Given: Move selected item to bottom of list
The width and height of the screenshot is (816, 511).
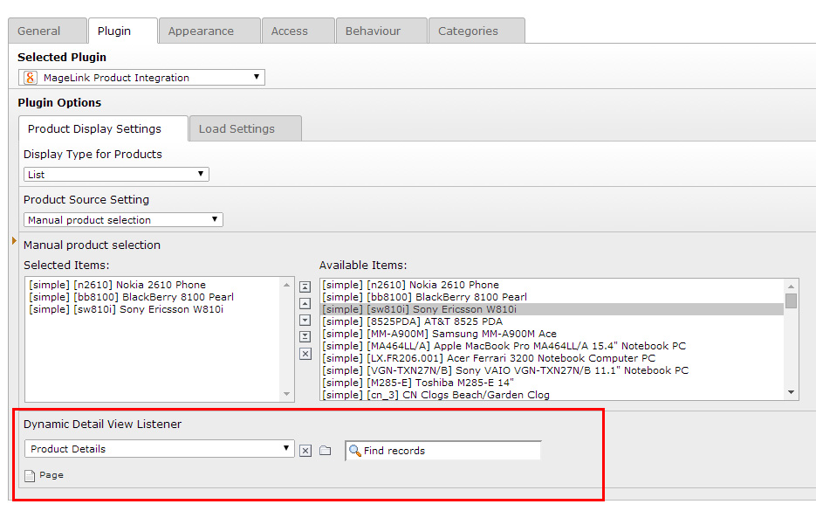Looking at the screenshot, I should pyautogui.click(x=305, y=336).
